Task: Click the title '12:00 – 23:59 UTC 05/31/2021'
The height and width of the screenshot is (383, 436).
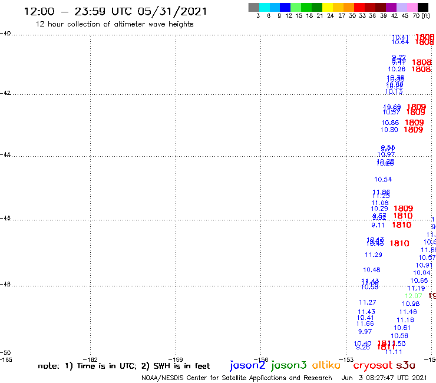Action: pos(115,11)
